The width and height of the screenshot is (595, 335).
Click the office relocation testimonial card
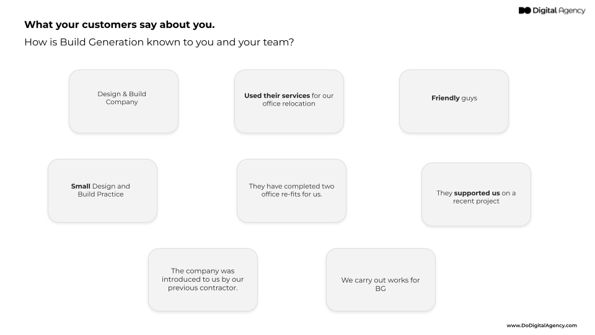click(289, 101)
